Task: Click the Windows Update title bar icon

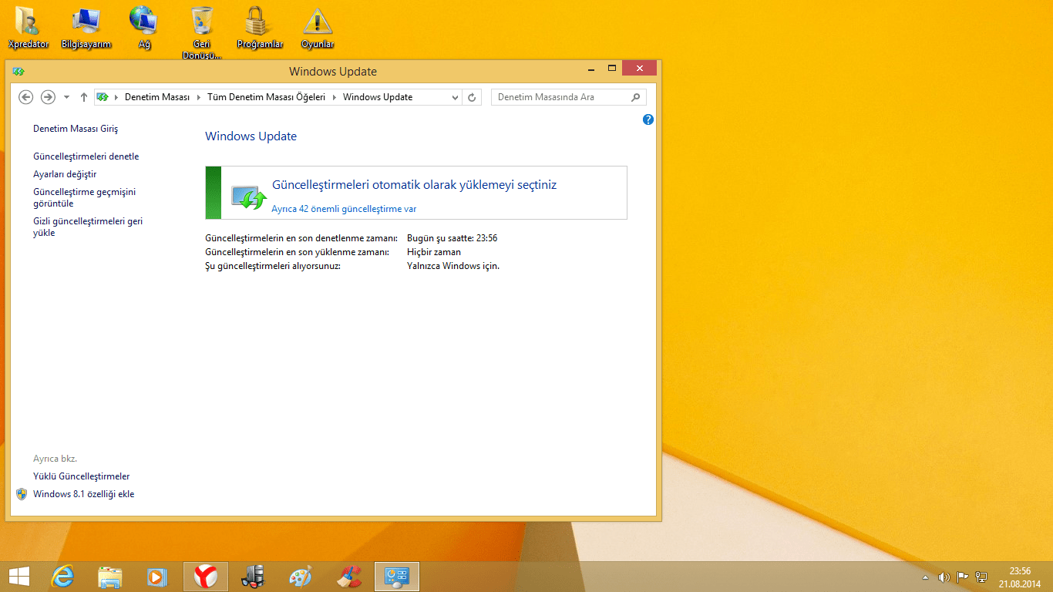Action: [x=19, y=72]
